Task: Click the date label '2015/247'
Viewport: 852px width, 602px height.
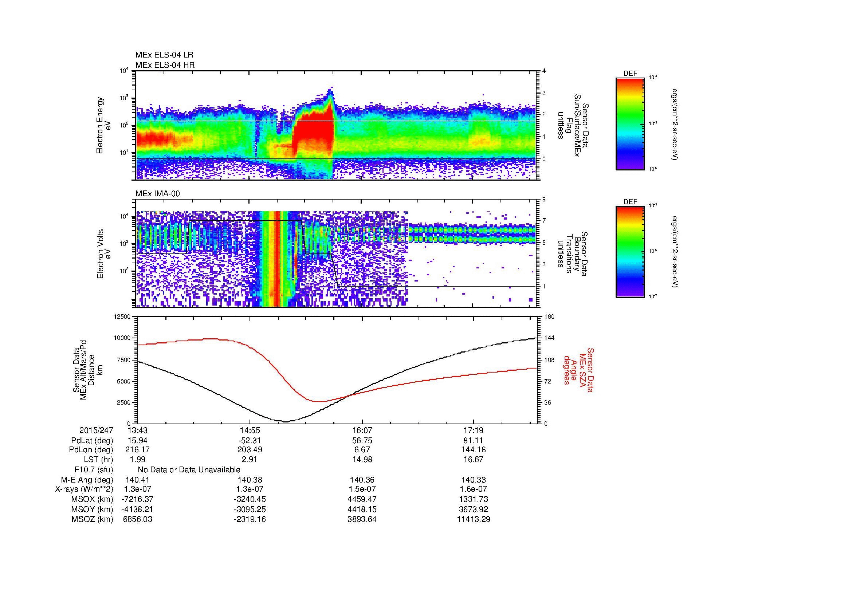Action: pyautogui.click(x=96, y=430)
